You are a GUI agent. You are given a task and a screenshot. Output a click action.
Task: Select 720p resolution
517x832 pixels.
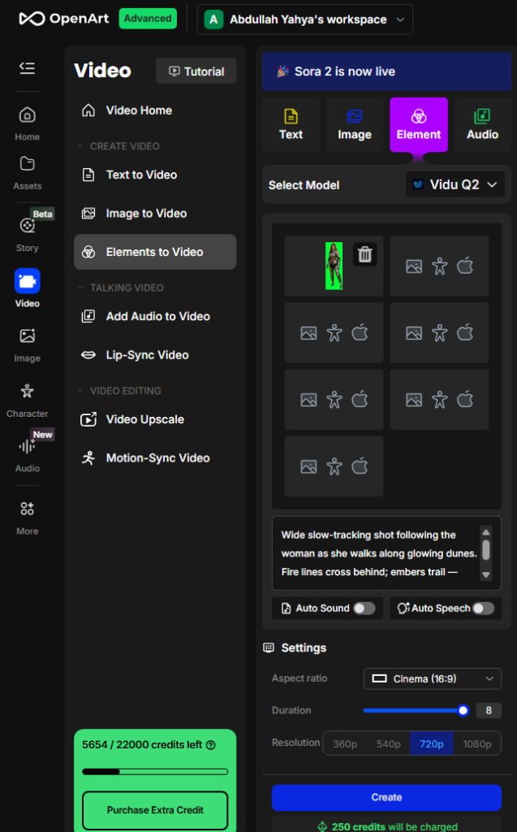pyautogui.click(x=432, y=744)
